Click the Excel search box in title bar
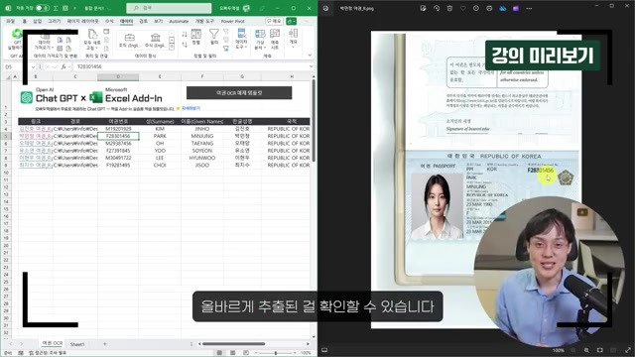The image size is (635, 357). 169,8
